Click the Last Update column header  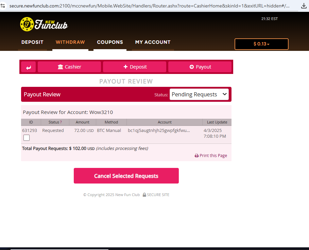click(x=217, y=122)
